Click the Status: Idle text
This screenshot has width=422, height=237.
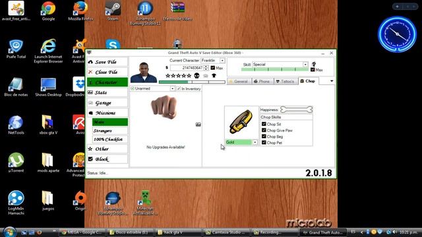click(x=98, y=173)
